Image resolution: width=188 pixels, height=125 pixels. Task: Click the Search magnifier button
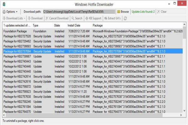pyautogui.click(x=77, y=18)
